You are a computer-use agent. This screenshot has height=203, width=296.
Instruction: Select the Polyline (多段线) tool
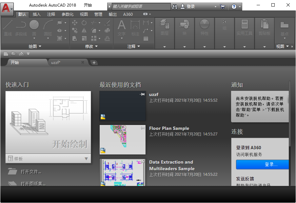[21, 28]
